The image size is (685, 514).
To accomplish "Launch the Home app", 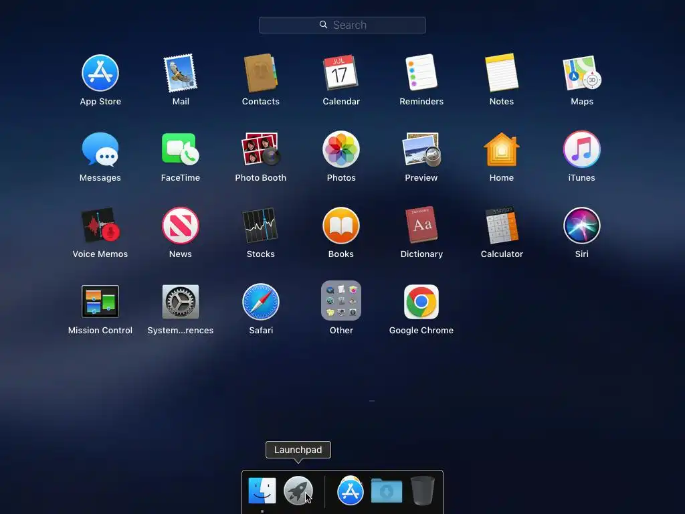I will (502, 149).
